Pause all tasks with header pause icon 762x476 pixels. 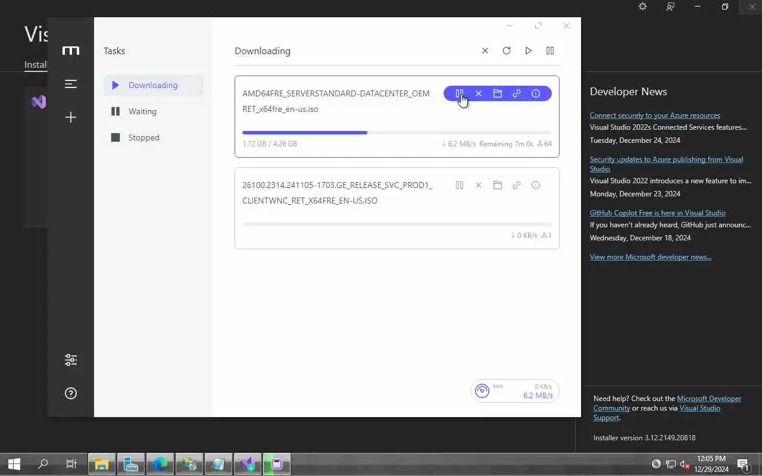550,51
